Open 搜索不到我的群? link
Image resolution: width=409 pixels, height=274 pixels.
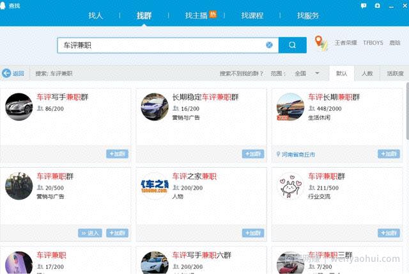pos(242,74)
